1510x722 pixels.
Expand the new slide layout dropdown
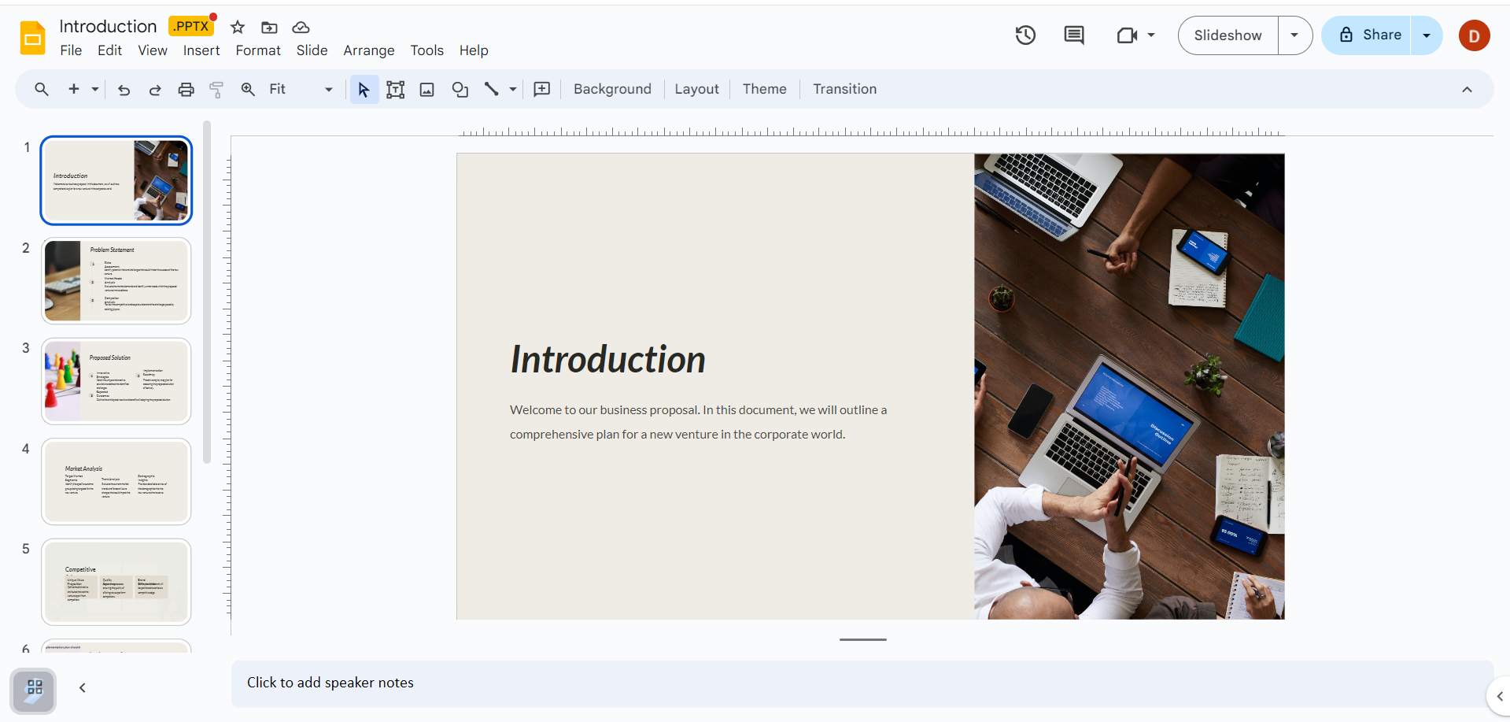[95, 90]
